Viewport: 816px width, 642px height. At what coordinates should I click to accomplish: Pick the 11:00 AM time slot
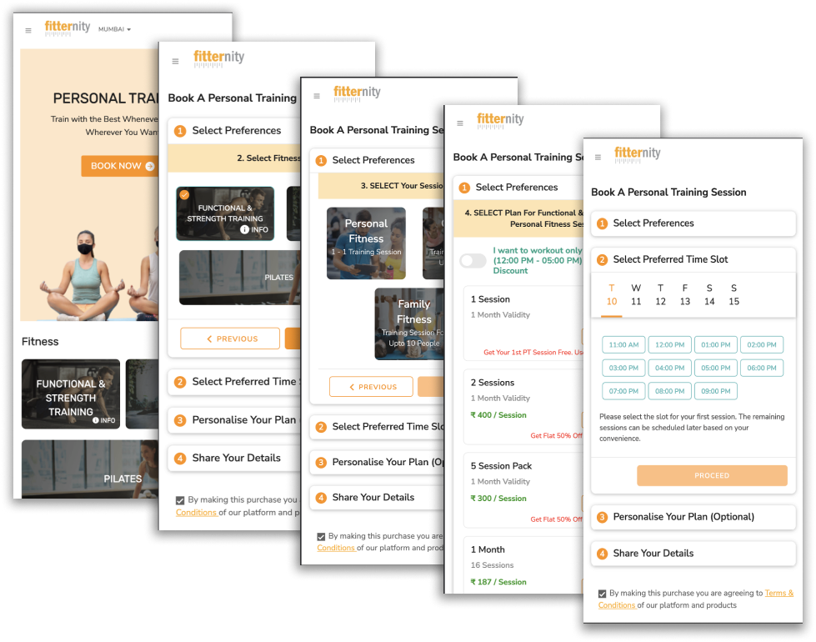pos(623,344)
